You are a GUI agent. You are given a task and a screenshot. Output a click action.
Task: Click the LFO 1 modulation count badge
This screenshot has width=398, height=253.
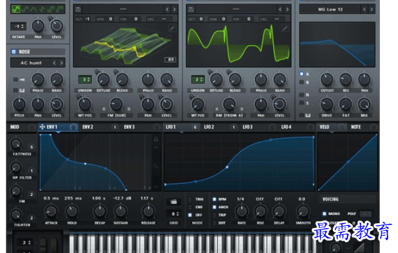point(195,127)
